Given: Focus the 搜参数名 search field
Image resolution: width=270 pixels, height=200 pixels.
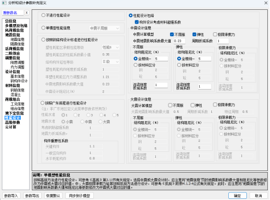Looking at the screenshot, I should [13, 13].
